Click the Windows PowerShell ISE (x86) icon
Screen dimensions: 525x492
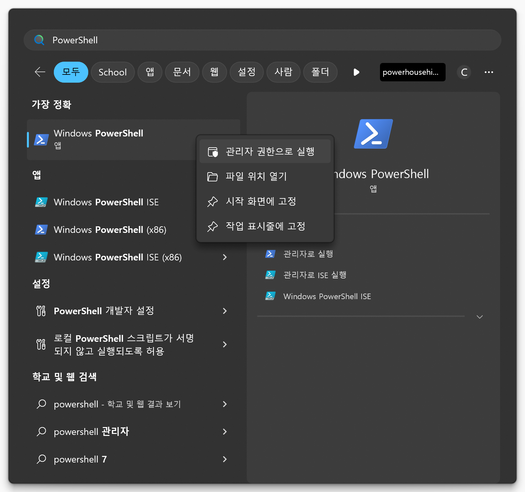(x=41, y=257)
